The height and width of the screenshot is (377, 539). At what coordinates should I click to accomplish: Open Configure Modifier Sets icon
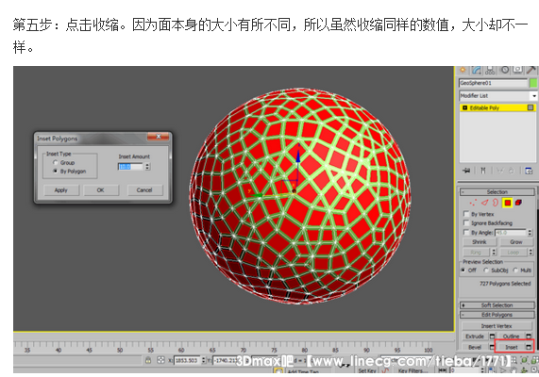tap(529, 171)
